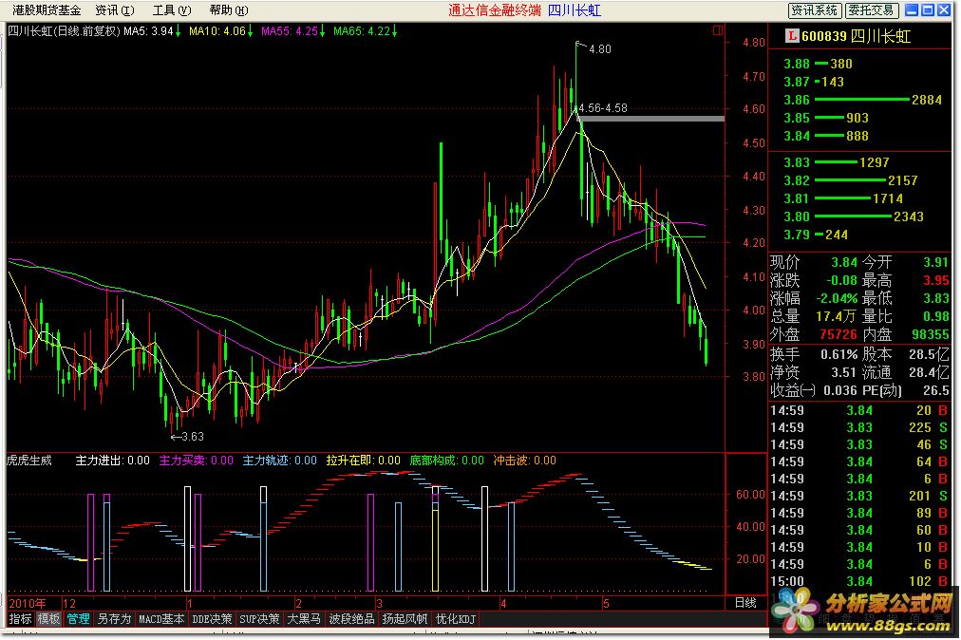Select the 模板 tab
This screenshot has height=640, width=961.
[x=48, y=619]
